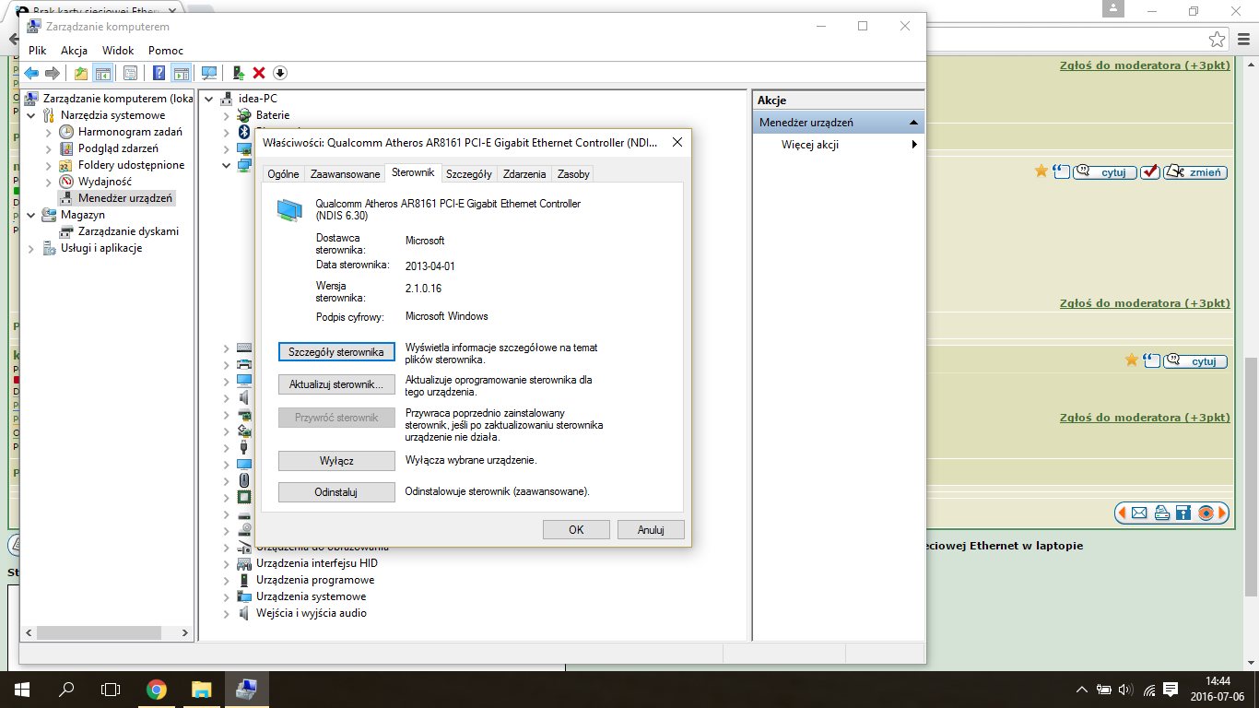Select the Harmonogram zadań clock icon
Viewport: 1259px width, 708px height.
(66, 132)
